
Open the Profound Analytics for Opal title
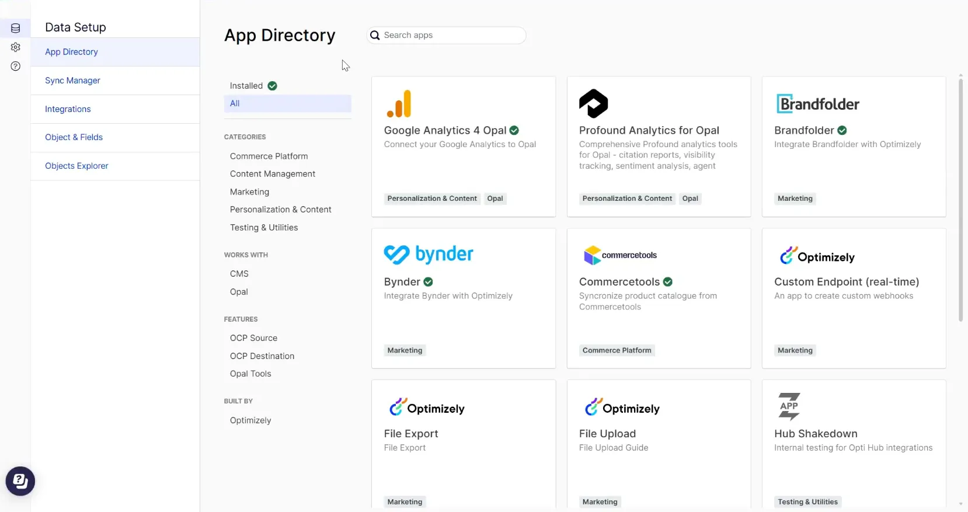click(x=649, y=130)
